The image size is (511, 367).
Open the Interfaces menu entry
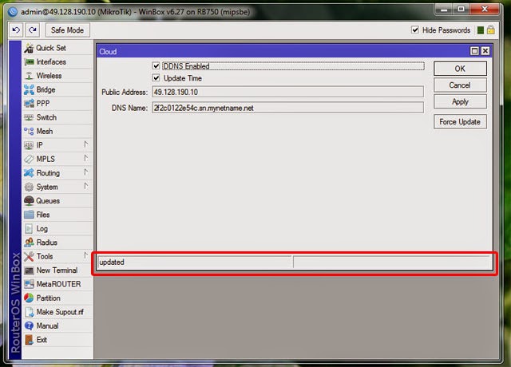[57, 62]
